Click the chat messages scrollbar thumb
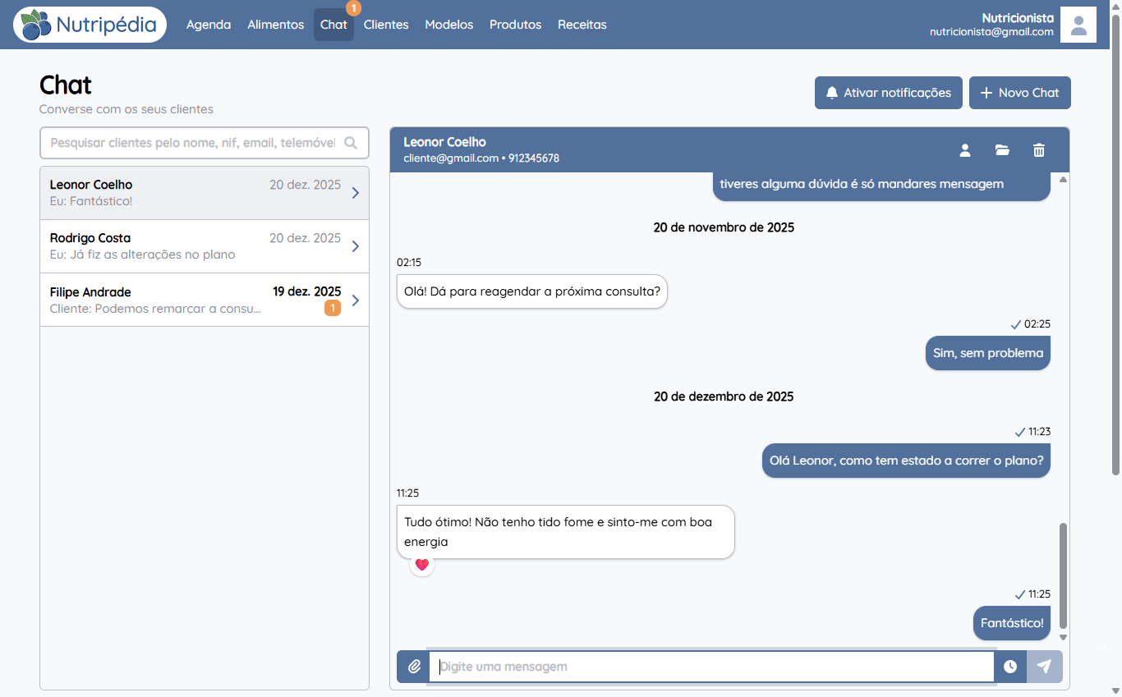The height and width of the screenshot is (697, 1122). [x=1064, y=575]
